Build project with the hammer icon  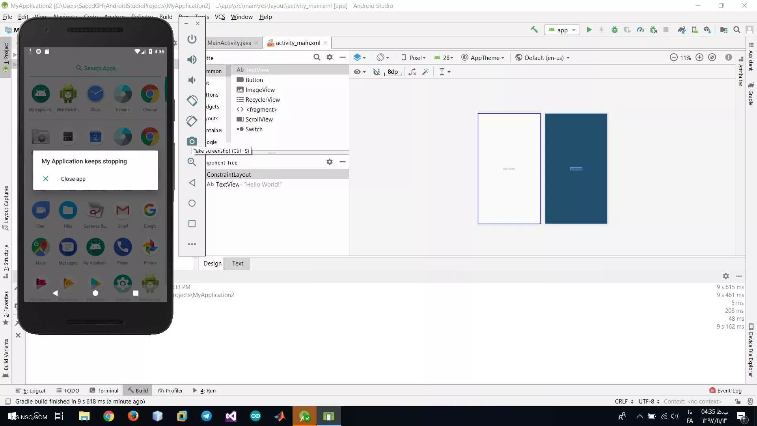pos(534,30)
